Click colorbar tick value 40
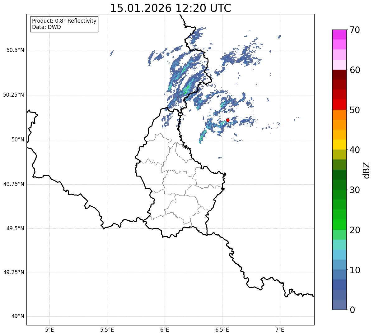 click(x=355, y=150)
